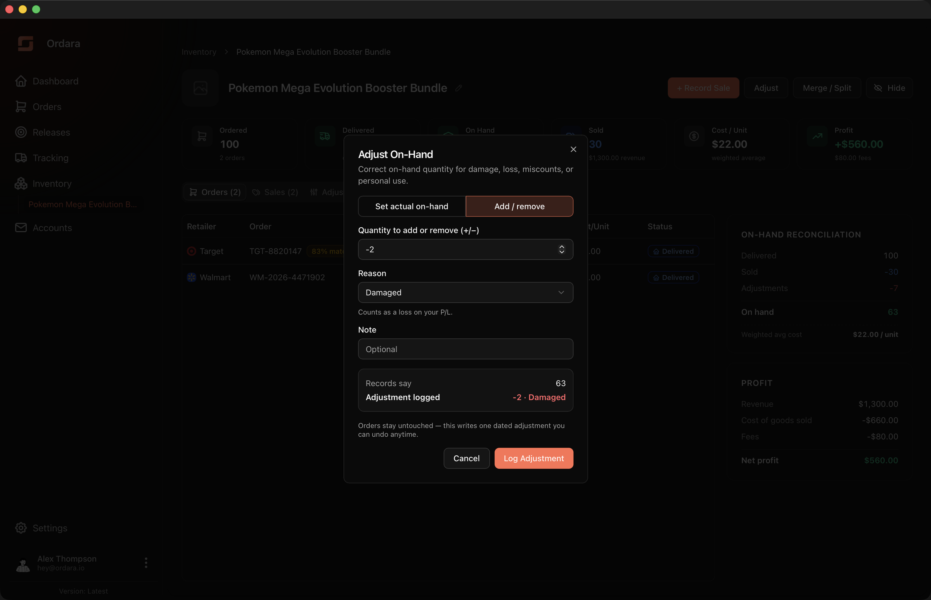931x600 pixels.
Task: Open the Reason dropdown showing Damaged
Action: click(x=465, y=292)
